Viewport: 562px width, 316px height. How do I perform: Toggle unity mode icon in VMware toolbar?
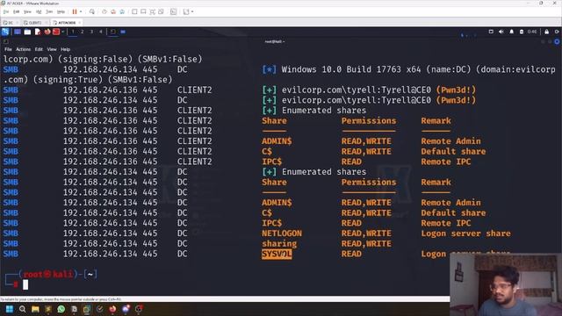coord(161,11)
